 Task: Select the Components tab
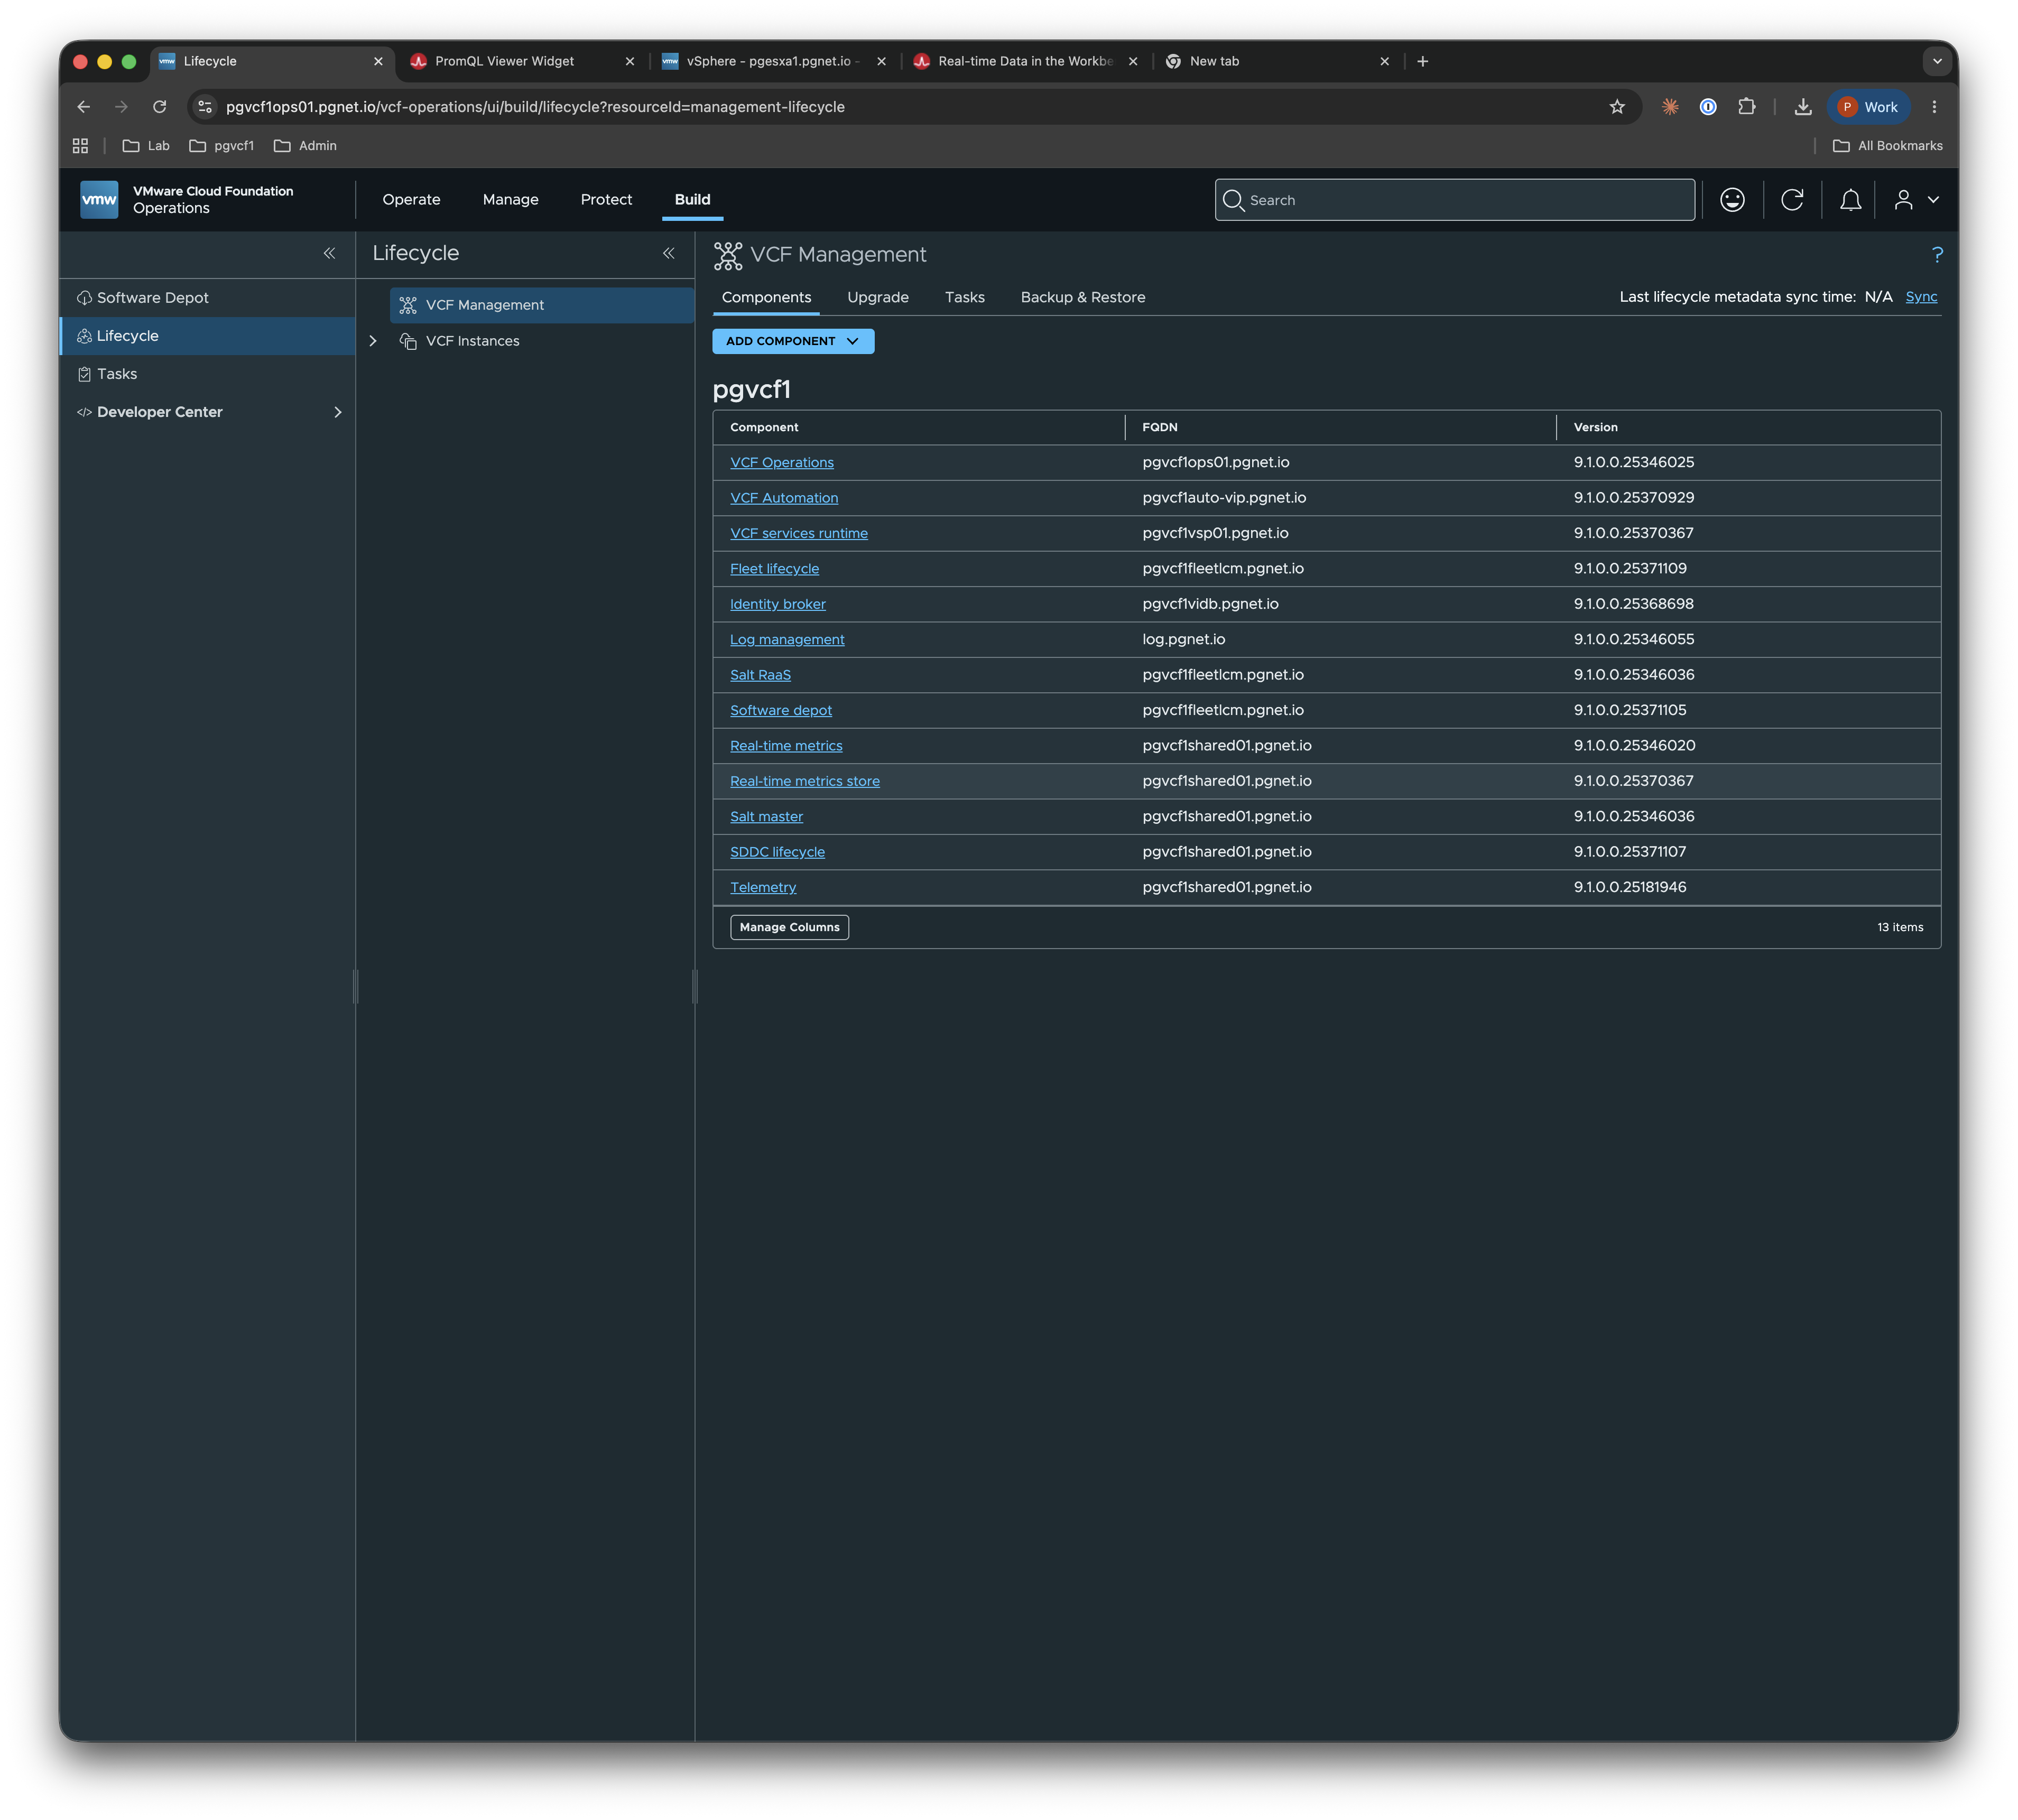tap(766, 297)
